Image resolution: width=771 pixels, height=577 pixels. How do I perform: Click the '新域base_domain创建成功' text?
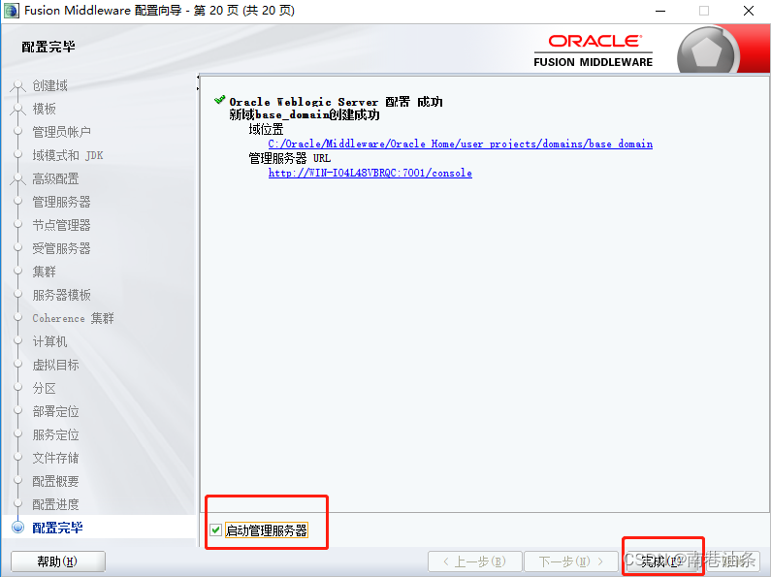point(305,115)
